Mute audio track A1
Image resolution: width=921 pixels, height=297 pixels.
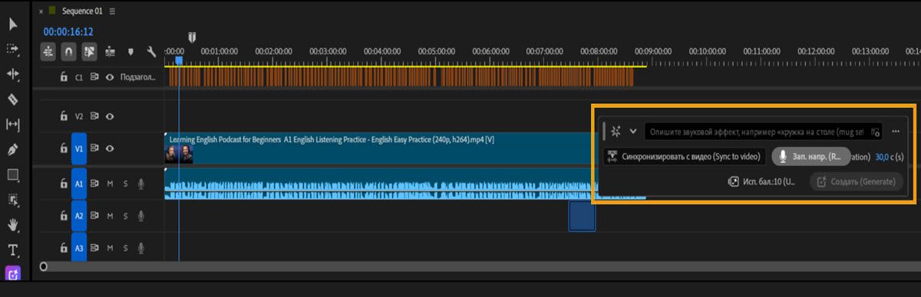click(x=111, y=184)
